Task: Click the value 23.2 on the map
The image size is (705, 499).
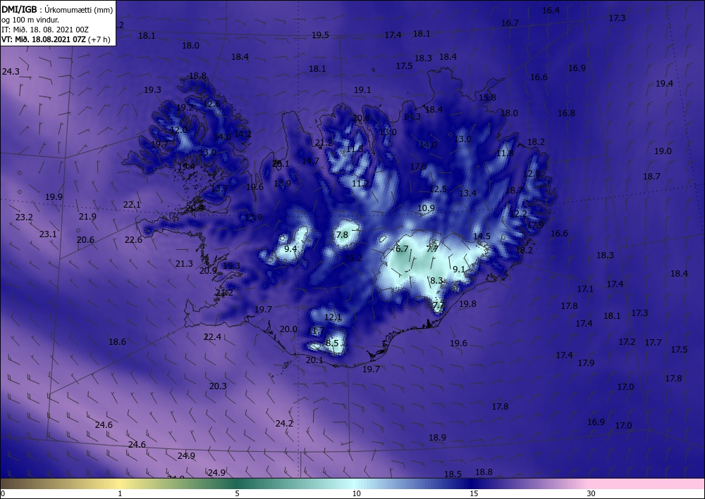Action: [24, 217]
